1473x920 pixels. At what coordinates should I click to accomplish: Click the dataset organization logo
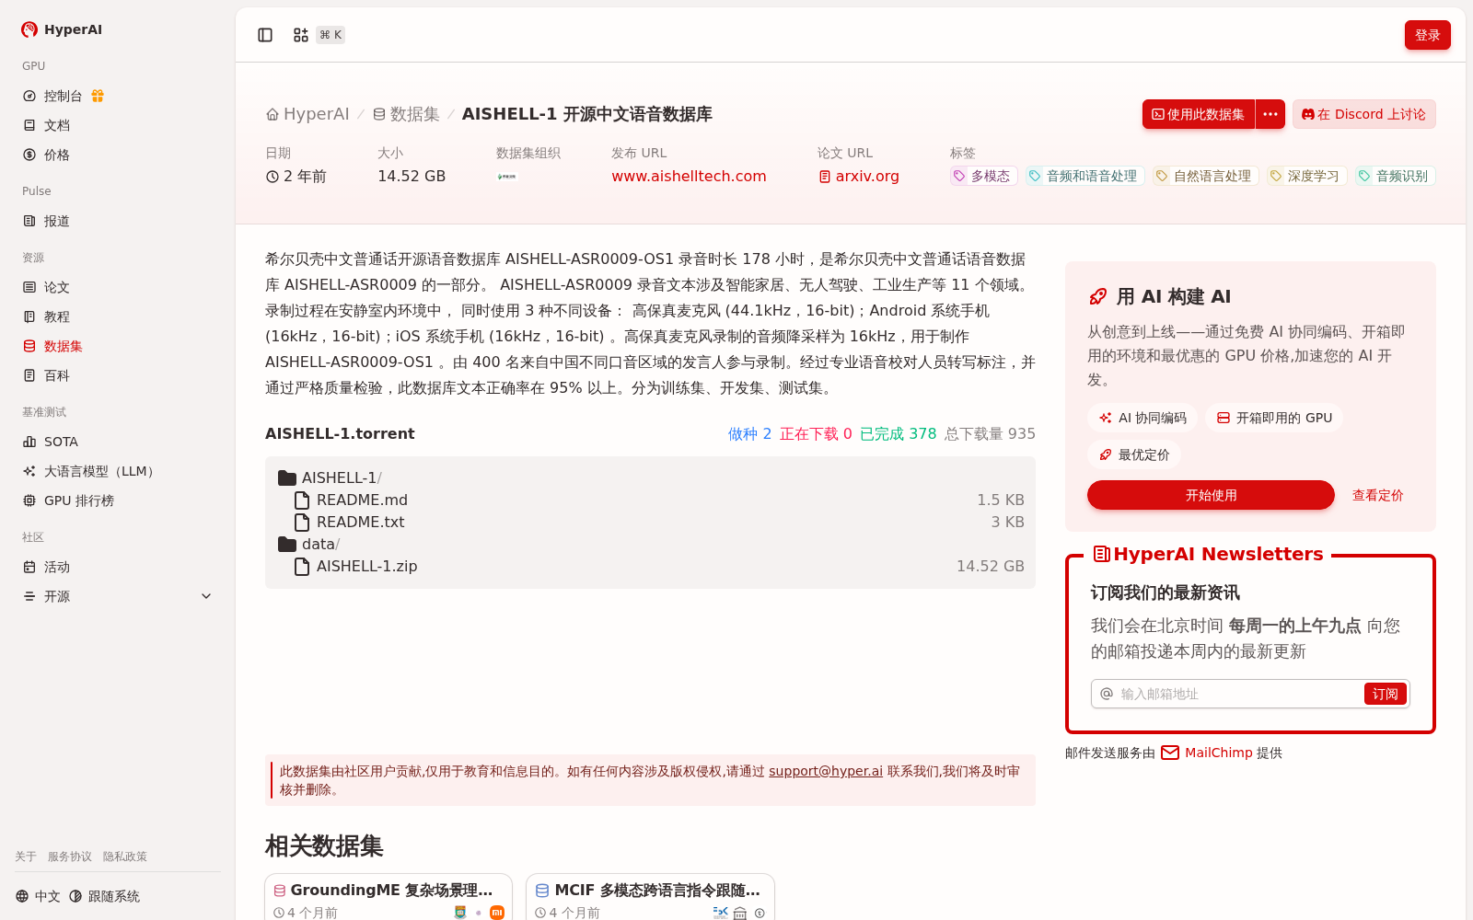point(507,177)
